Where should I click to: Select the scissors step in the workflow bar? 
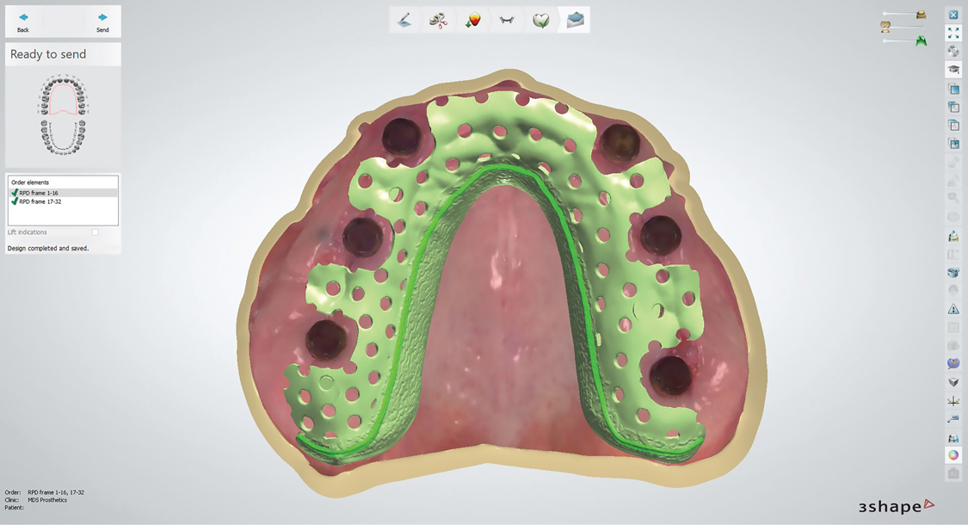438,20
